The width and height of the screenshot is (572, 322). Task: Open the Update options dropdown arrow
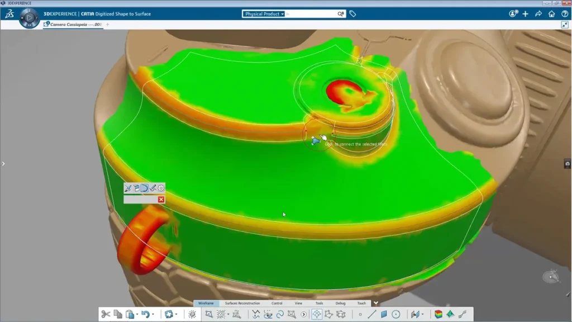tap(176, 314)
